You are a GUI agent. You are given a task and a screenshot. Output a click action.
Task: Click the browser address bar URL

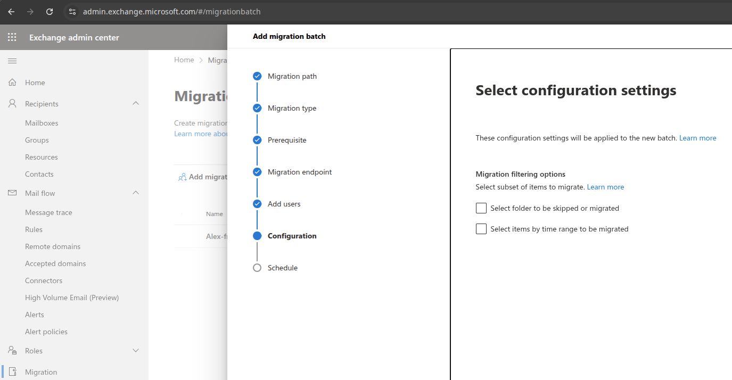coord(171,12)
